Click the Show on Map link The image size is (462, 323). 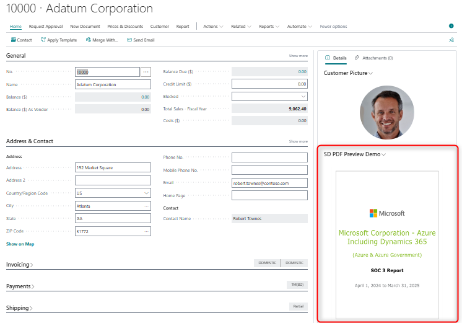click(x=20, y=244)
